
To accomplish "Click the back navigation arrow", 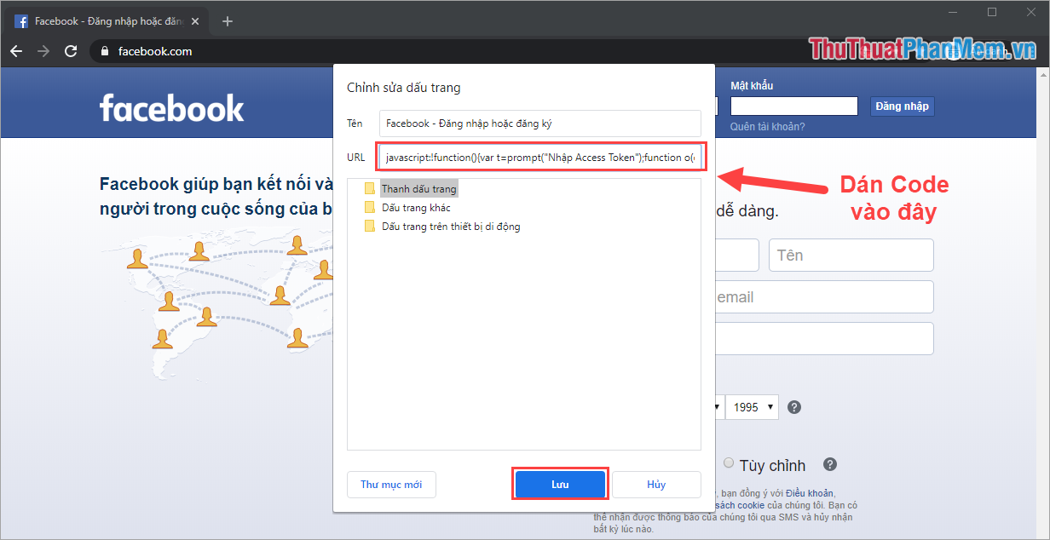I will click(16, 51).
